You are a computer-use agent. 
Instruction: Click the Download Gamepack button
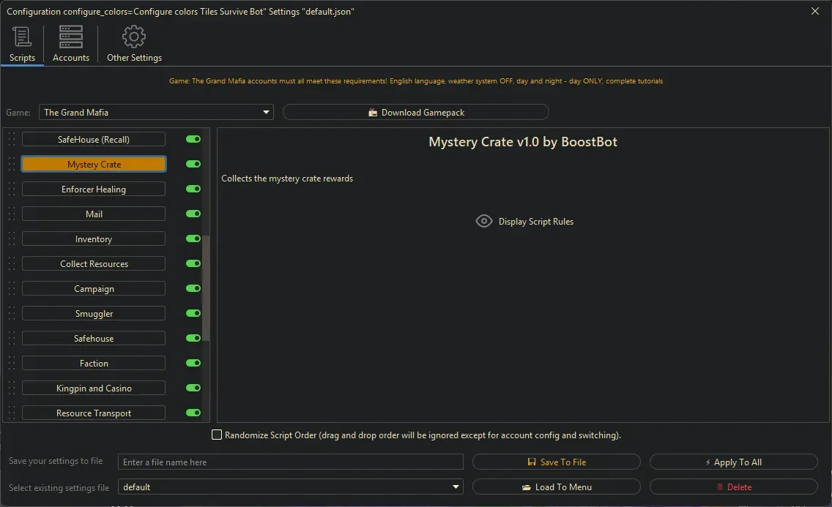pyautogui.click(x=415, y=113)
